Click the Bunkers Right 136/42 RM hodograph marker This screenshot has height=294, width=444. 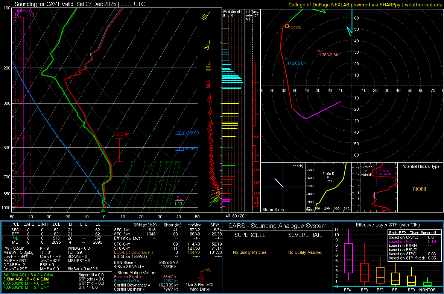(x=319, y=51)
